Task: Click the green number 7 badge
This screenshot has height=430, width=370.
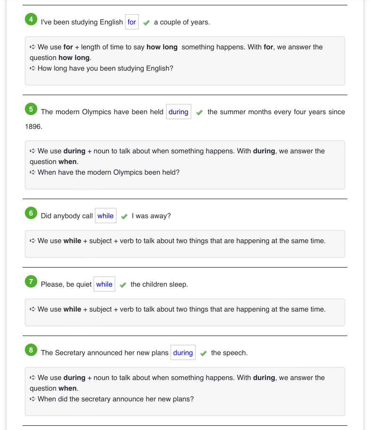Action: click(x=31, y=282)
